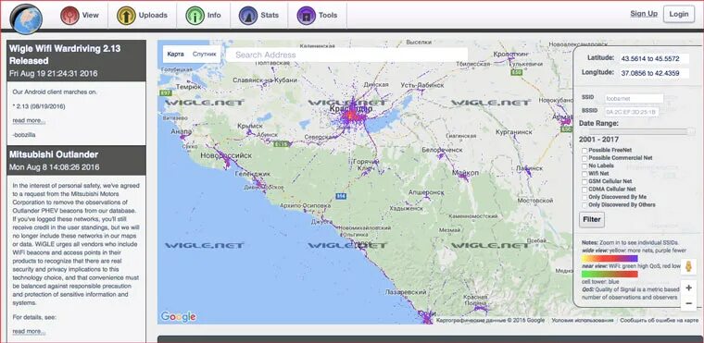Click the Краснодар hotspot on the map
Screen dimensions: 704x343
coord(352,116)
